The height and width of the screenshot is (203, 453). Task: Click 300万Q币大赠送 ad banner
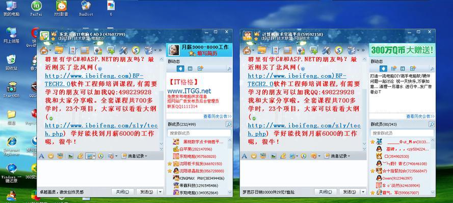click(402, 50)
